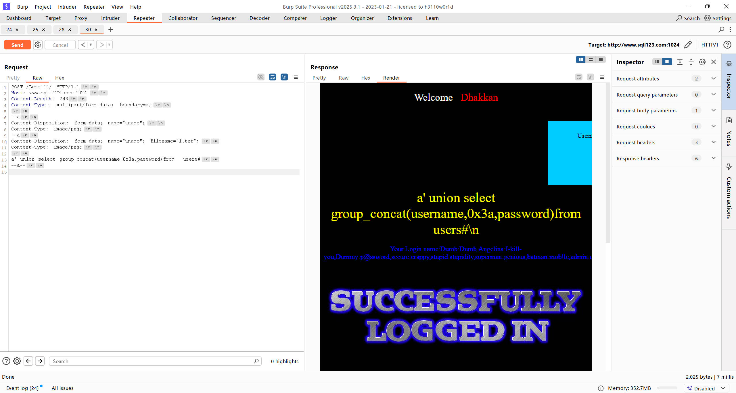Dock Inspector on right layout toggle
Viewport: 736px width, 393px height.
[667, 62]
